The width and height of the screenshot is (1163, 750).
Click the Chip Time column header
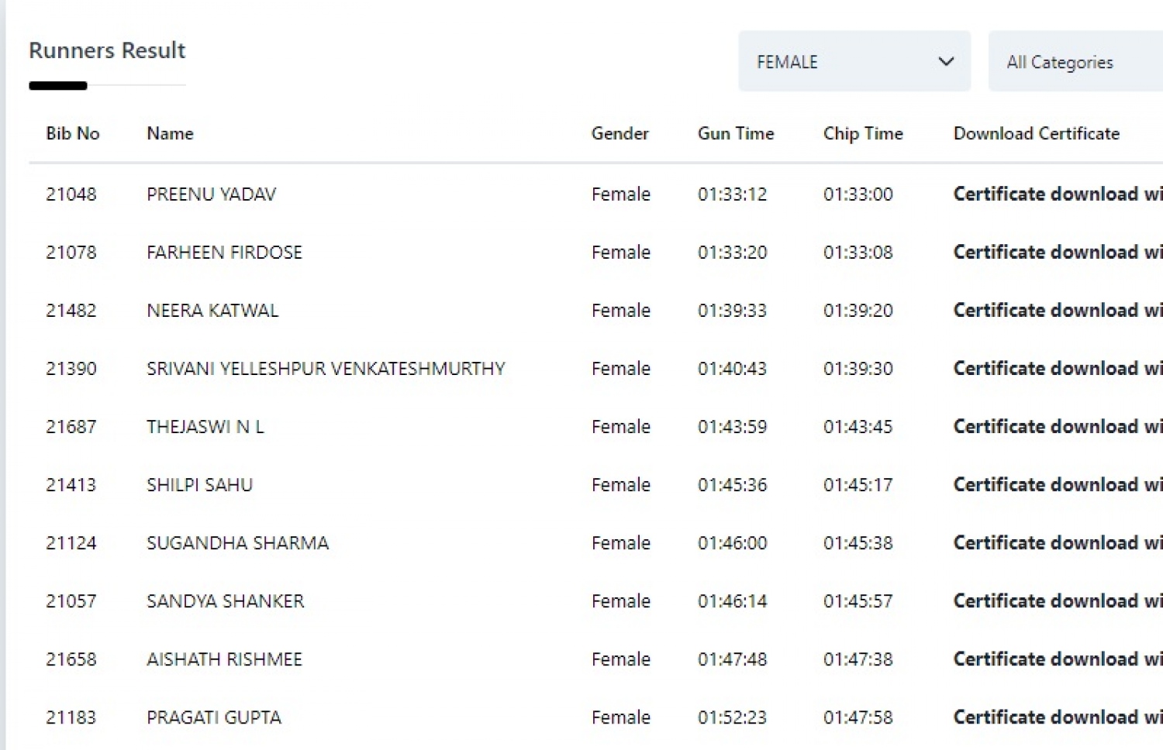click(x=862, y=133)
